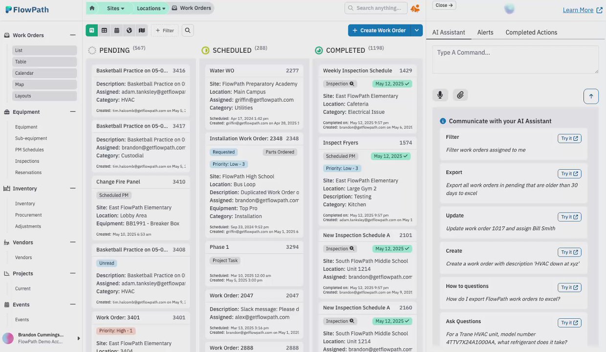Collapse the Events sidebar section

point(73,304)
